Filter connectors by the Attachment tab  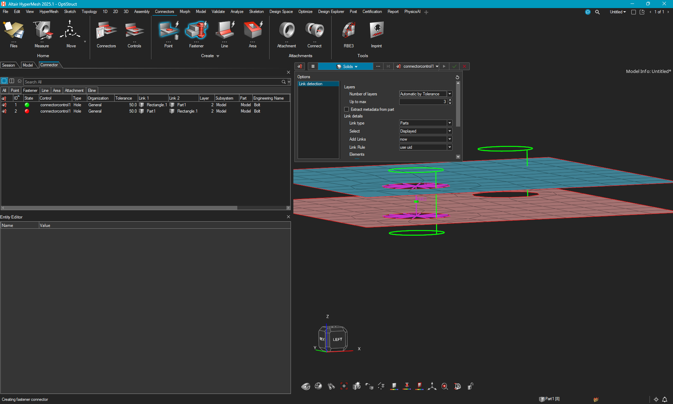click(x=74, y=90)
